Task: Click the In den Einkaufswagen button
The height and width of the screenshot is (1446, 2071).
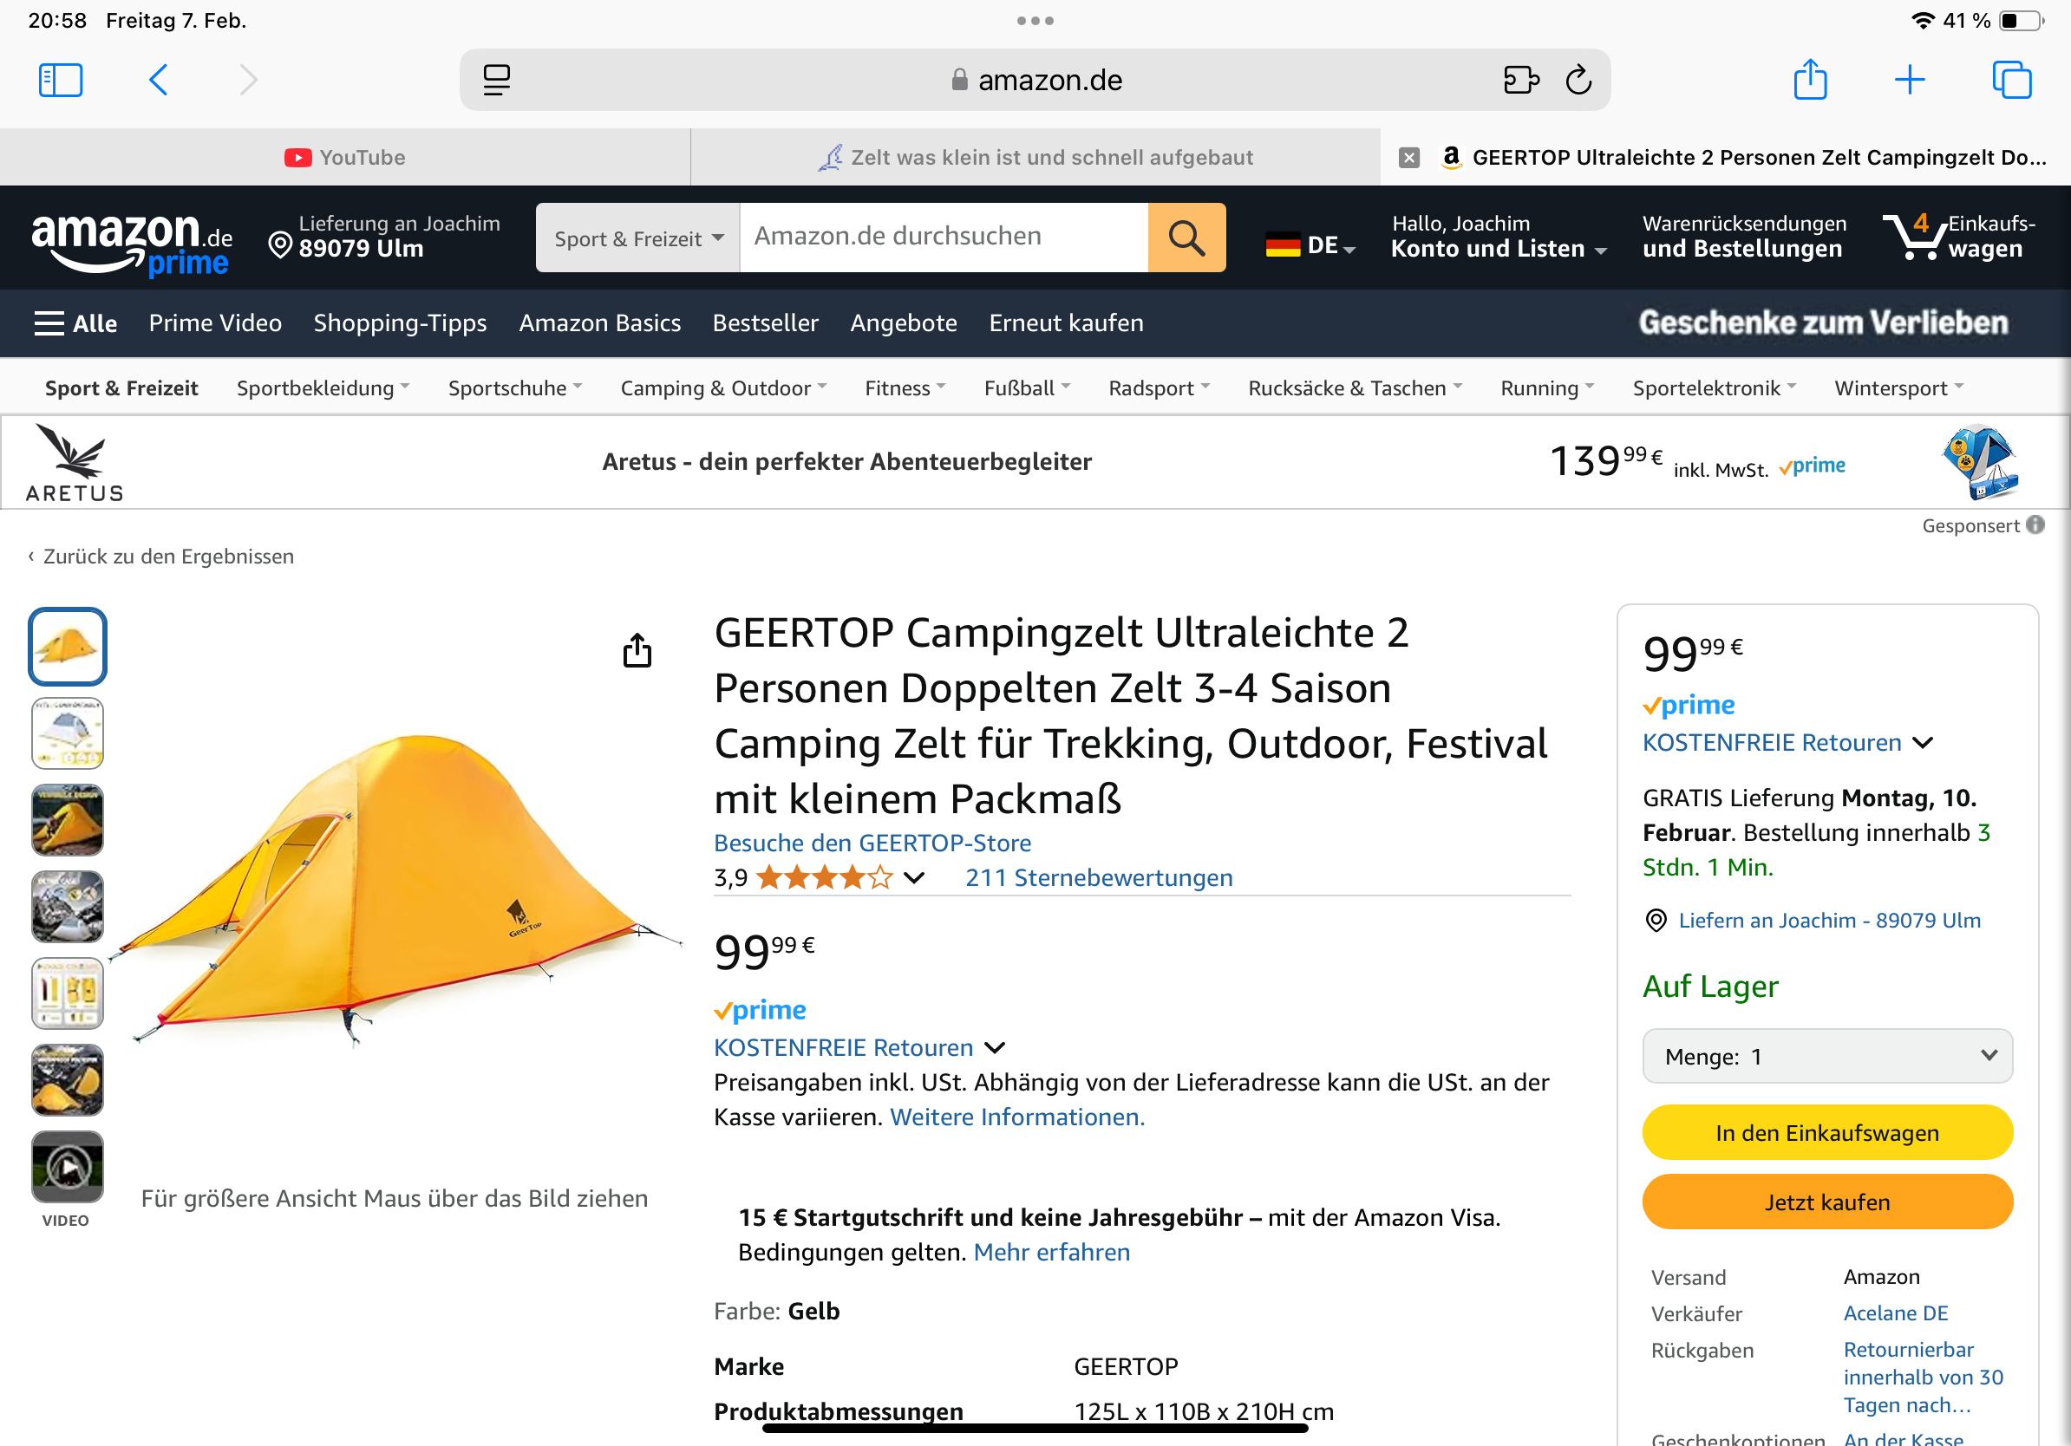Action: [1826, 1132]
